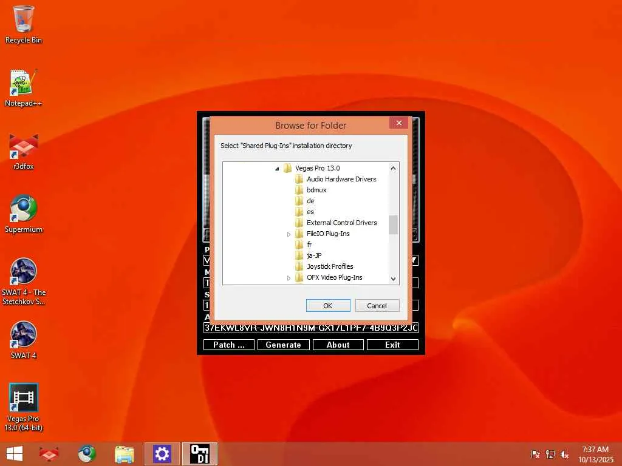Select the bdmux folder icon

(x=299, y=190)
